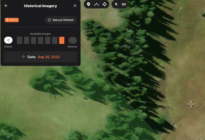Select the polygon shape tool

tap(104, 4)
